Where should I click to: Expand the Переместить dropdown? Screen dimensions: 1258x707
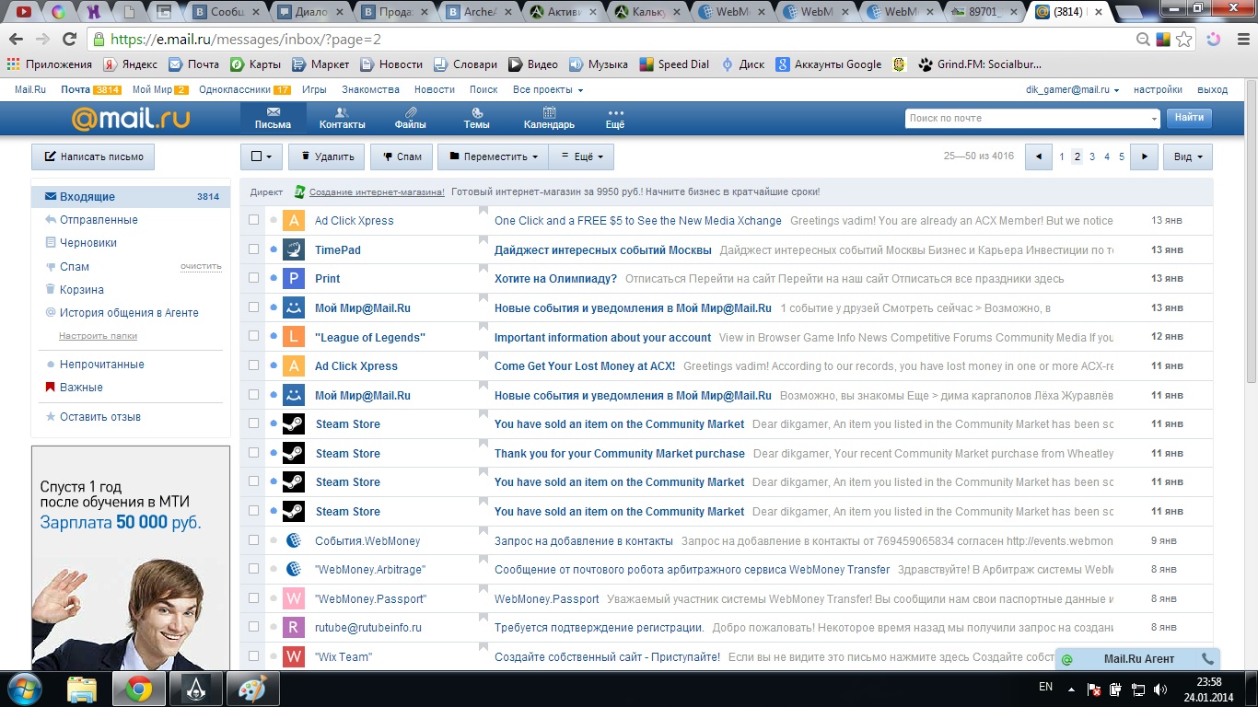point(493,156)
